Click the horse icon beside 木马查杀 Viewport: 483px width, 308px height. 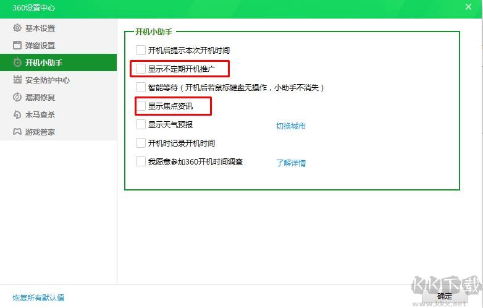click(x=17, y=114)
